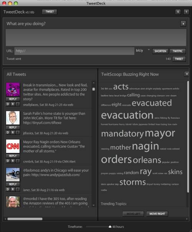Image resolution: width=192 pixels, height=232 pixels.
Task: Direct message cnnbrk with D button
Action: 8,161
